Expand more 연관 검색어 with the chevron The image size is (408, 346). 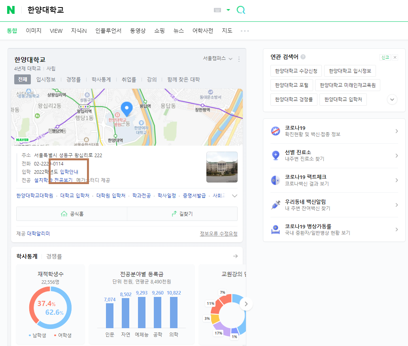point(392,99)
